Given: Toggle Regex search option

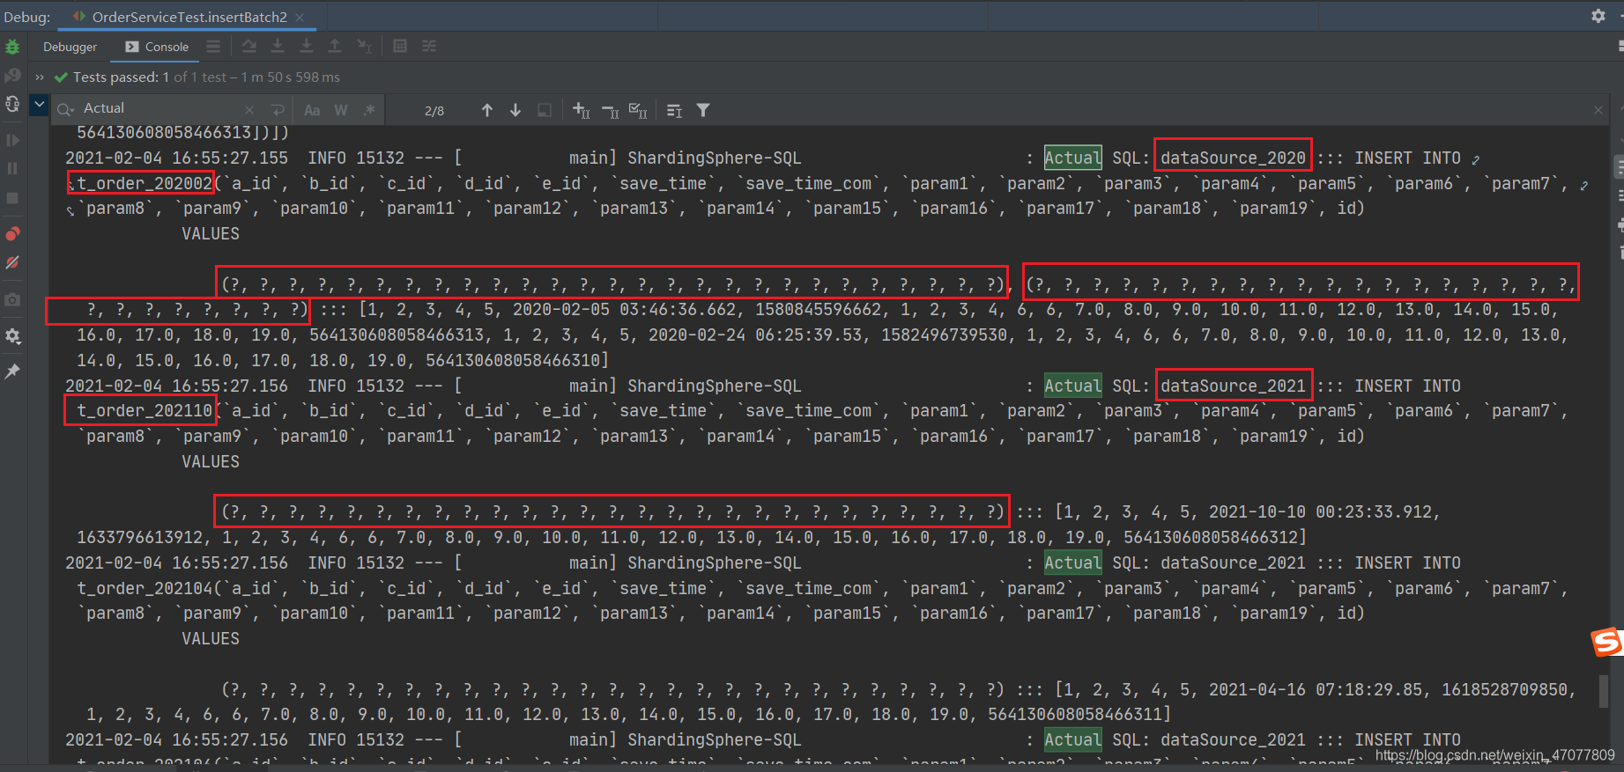Looking at the screenshot, I should pos(369,110).
